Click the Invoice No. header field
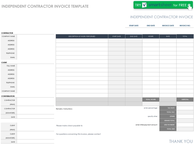194x144 pixels. pyautogui.click(x=185, y=26)
